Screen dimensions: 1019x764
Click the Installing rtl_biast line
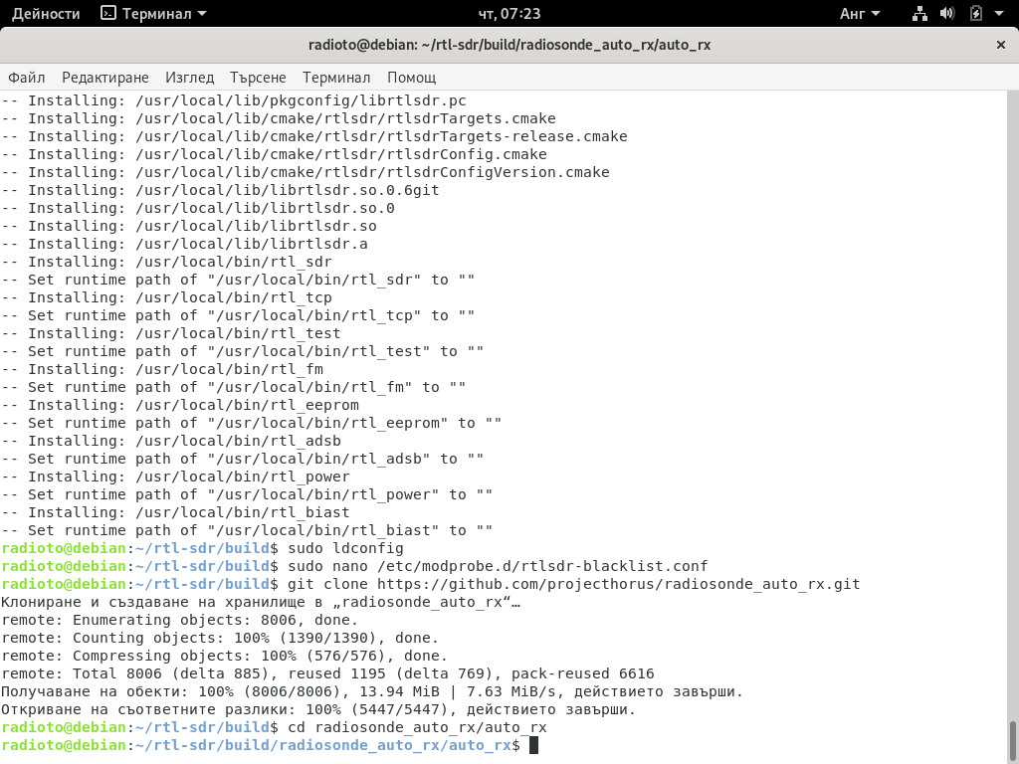click(175, 512)
